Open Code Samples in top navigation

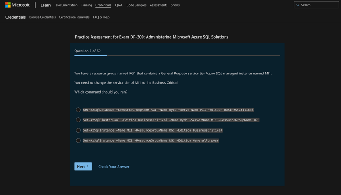click(136, 5)
